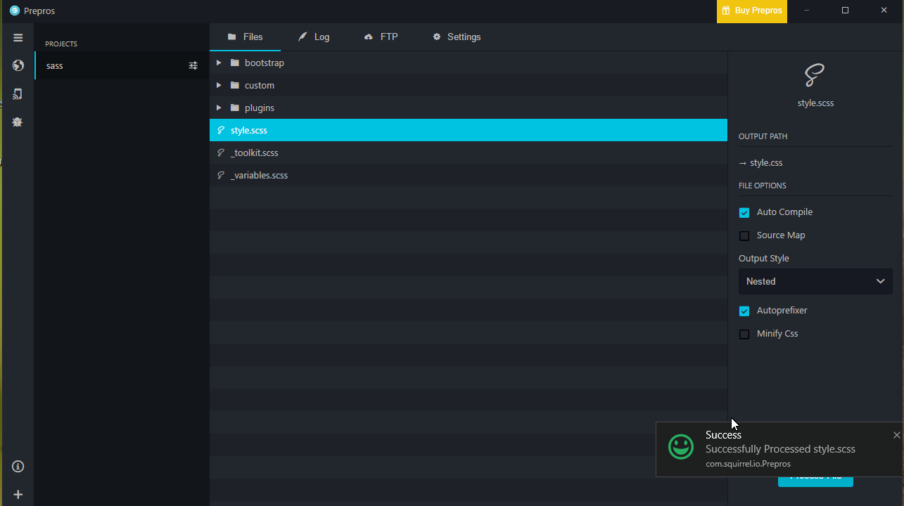Dismiss the Success notification

tap(896, 435)
